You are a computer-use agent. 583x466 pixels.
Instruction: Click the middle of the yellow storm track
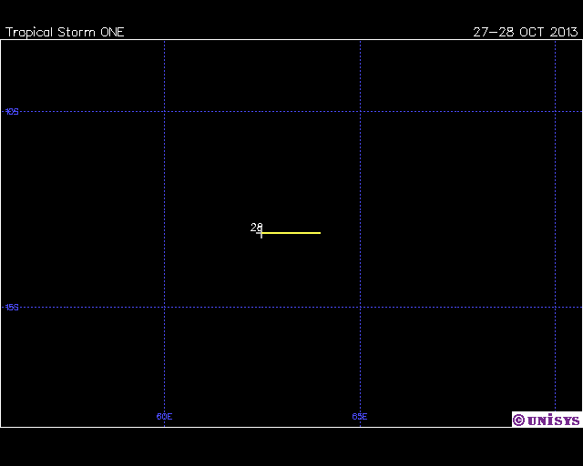click(291, 233)
